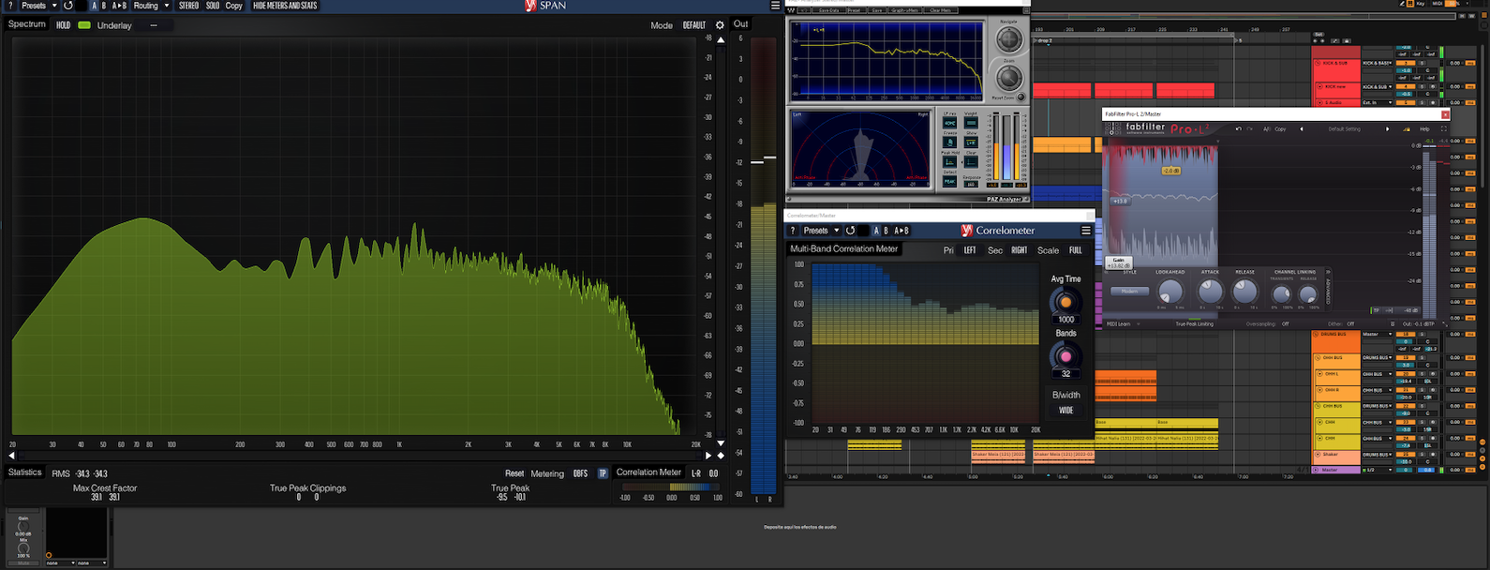Viewport: 1490px width, 570px height.
Task: Click SPAN vertical scale up arrow
Action: point(721,39)
